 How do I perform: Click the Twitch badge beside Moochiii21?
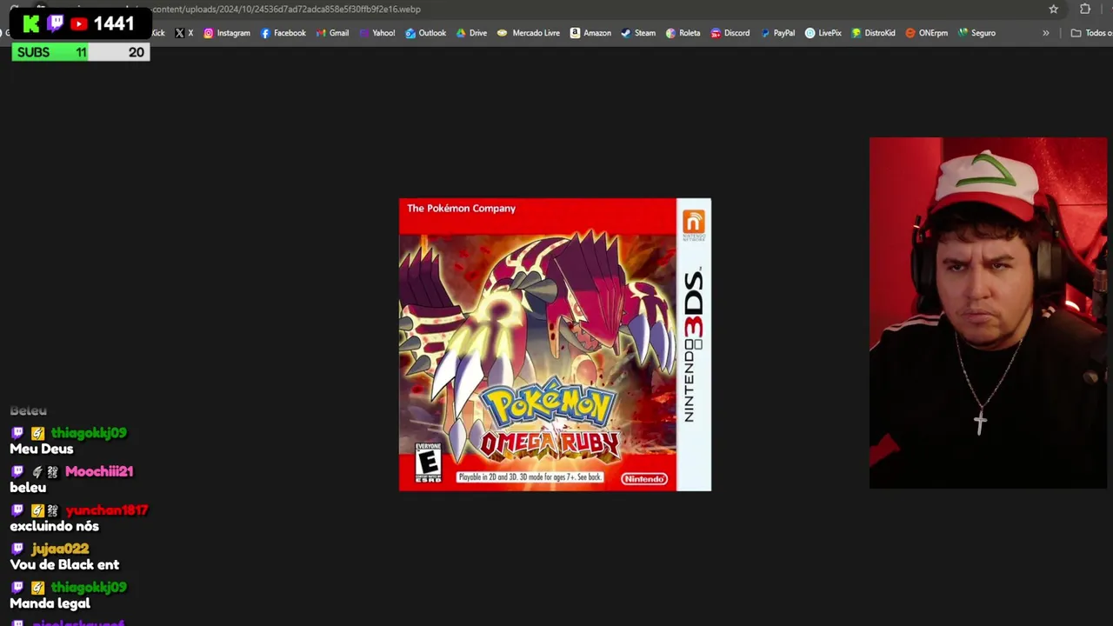17,471
